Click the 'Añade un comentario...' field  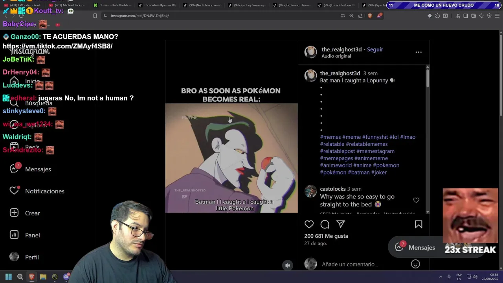[x=350, y=265]
